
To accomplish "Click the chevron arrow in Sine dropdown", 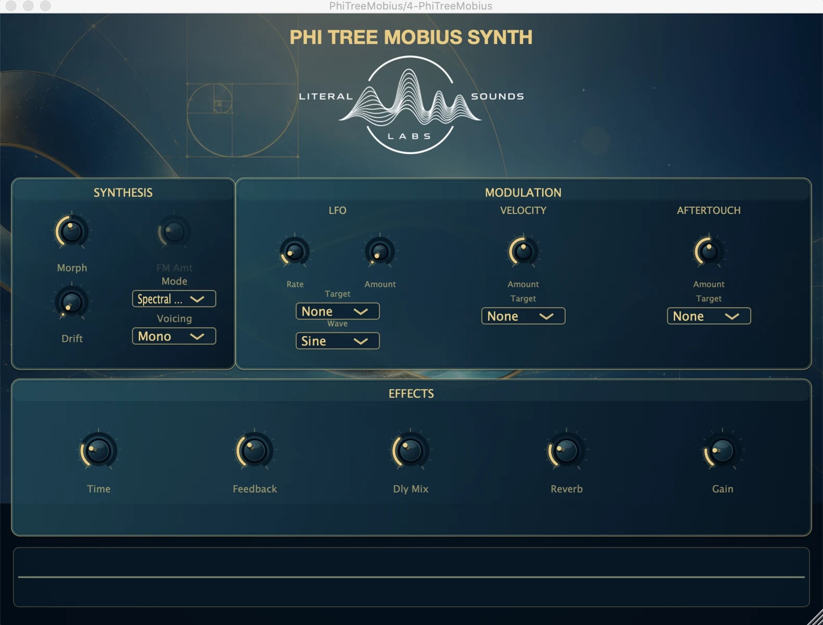I will click(x=360, y=341).
